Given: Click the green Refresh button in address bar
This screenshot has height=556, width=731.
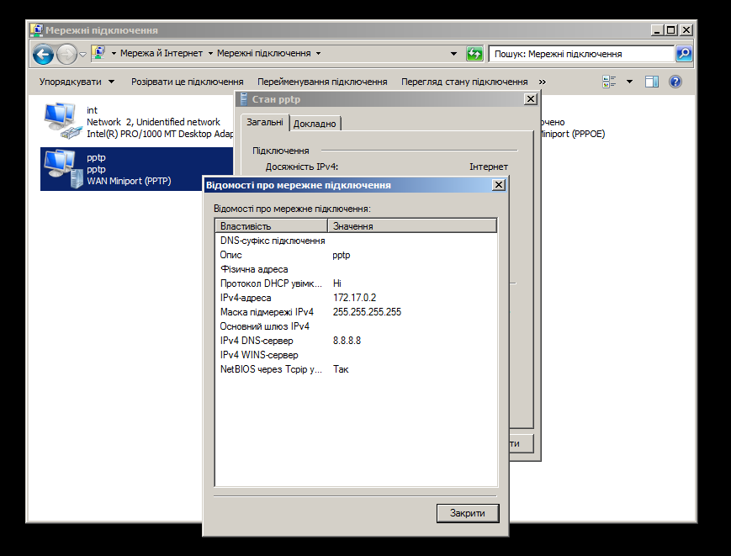Looking at the screenshot, I should coord(474,53).
